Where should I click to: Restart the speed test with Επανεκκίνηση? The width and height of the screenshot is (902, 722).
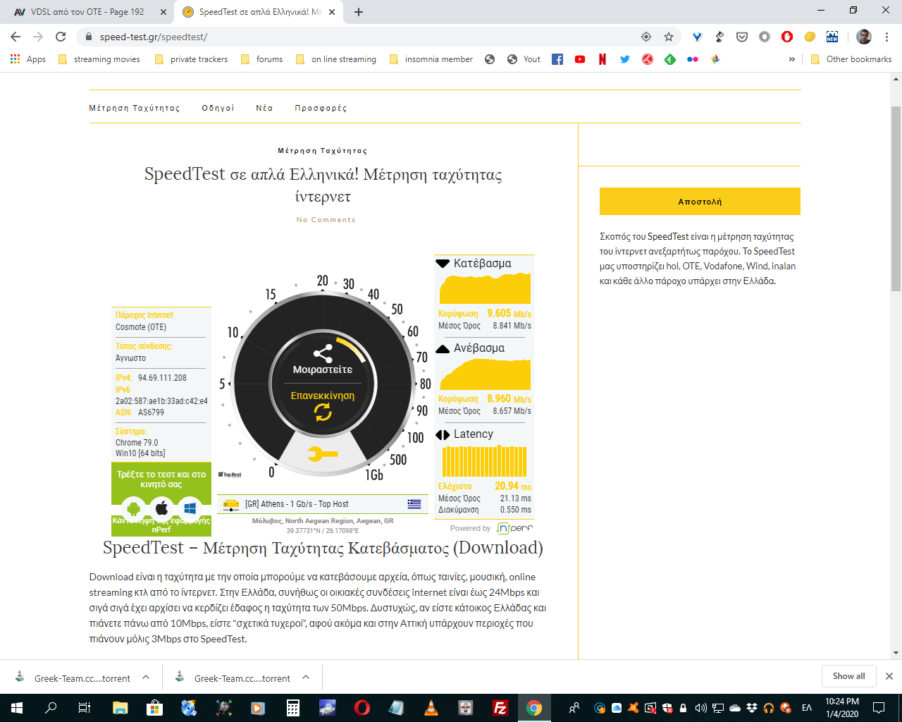323,404
